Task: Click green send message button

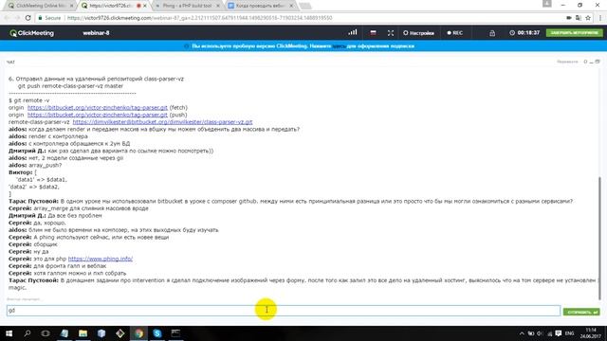Action: [581, 312]
